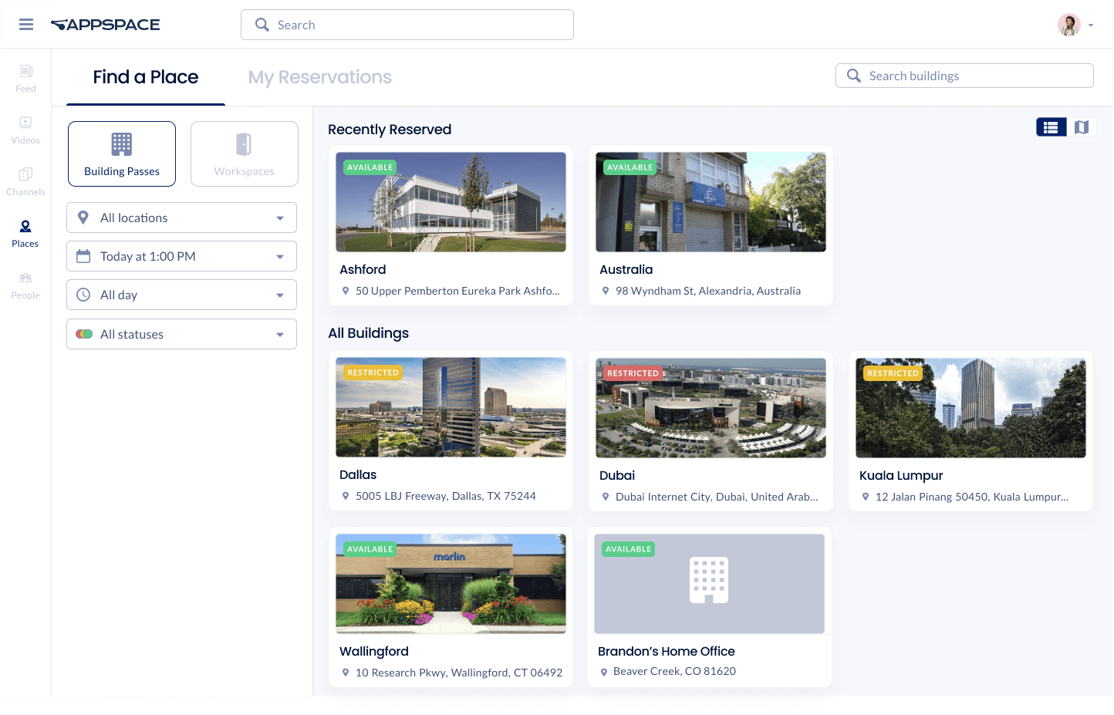Switch to the My Reservations tab
Image resolution: width=1114 pixels, height=715 pixels.
pos(319,77)
